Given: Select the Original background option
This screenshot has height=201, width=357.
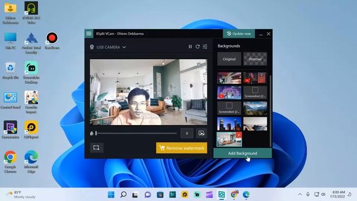Looking at the screenshot, I should (x=229, y=59).
